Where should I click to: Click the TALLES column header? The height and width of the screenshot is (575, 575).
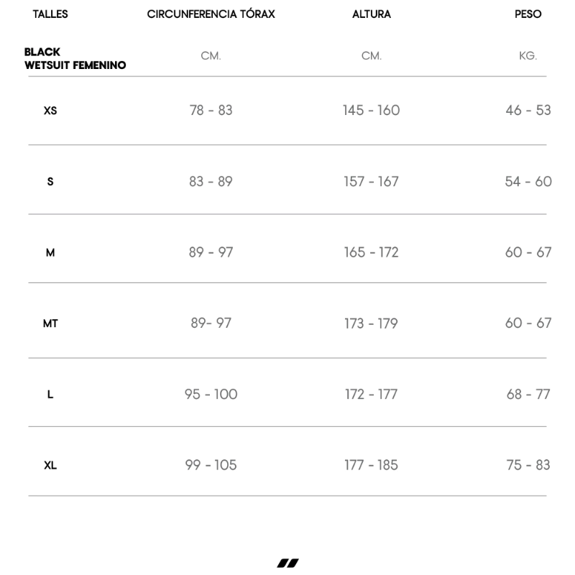[50, 14]
